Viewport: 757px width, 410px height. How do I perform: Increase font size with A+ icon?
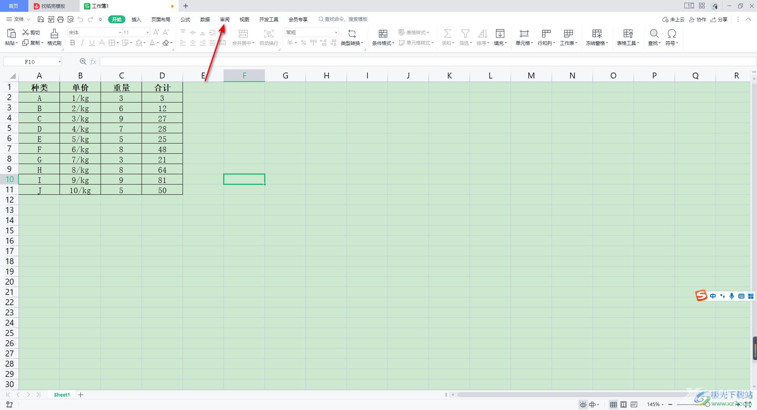pyautogui.click(x=157, y=32)
